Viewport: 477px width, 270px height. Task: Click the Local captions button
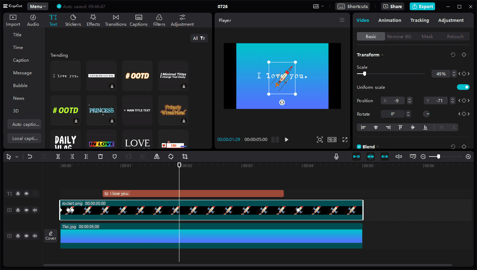(24, 138)
